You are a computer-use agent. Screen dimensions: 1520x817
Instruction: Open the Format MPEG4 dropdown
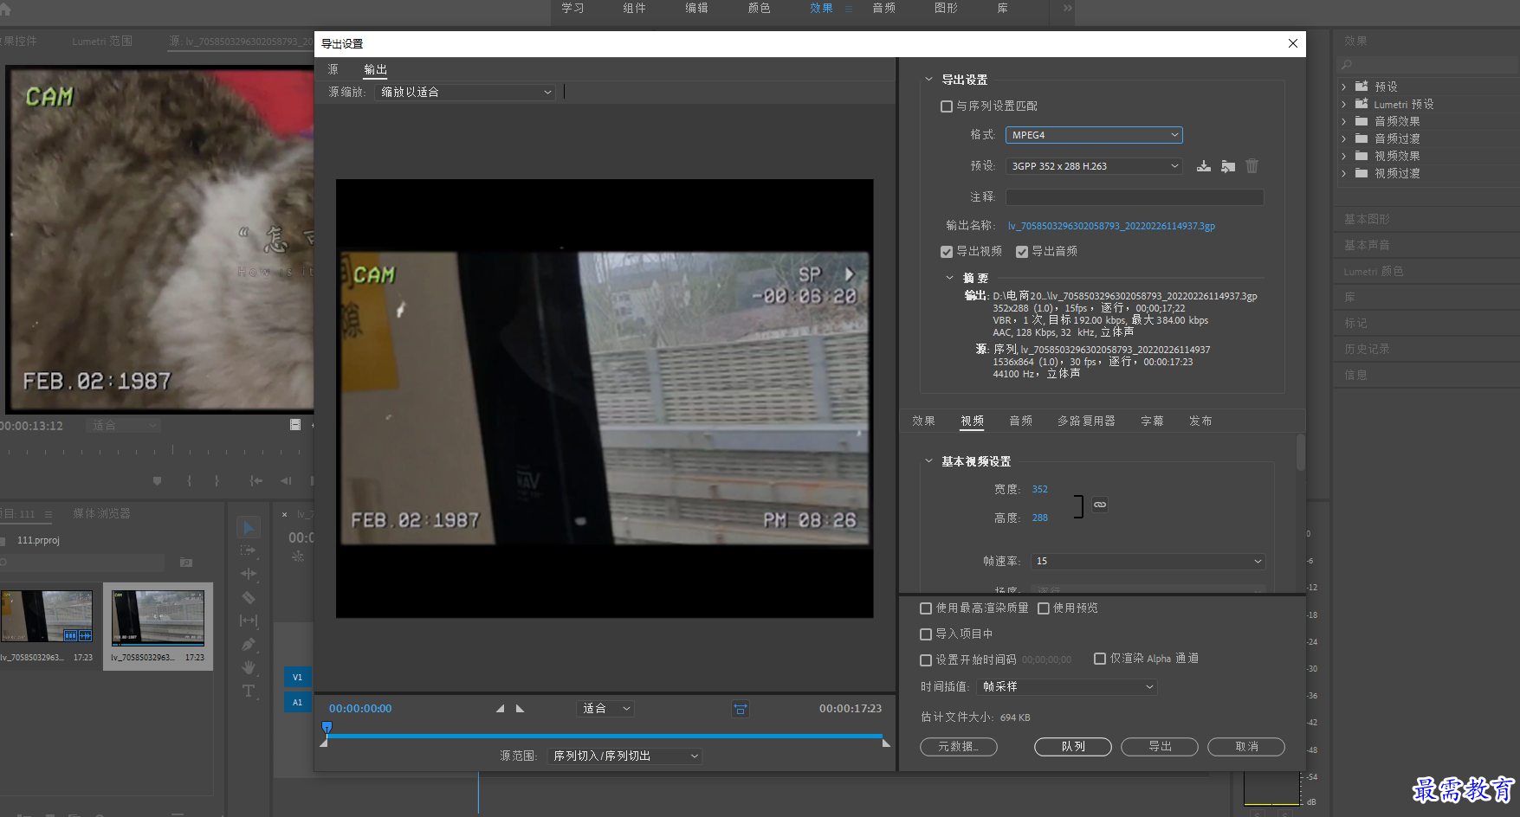(1094, 135)
